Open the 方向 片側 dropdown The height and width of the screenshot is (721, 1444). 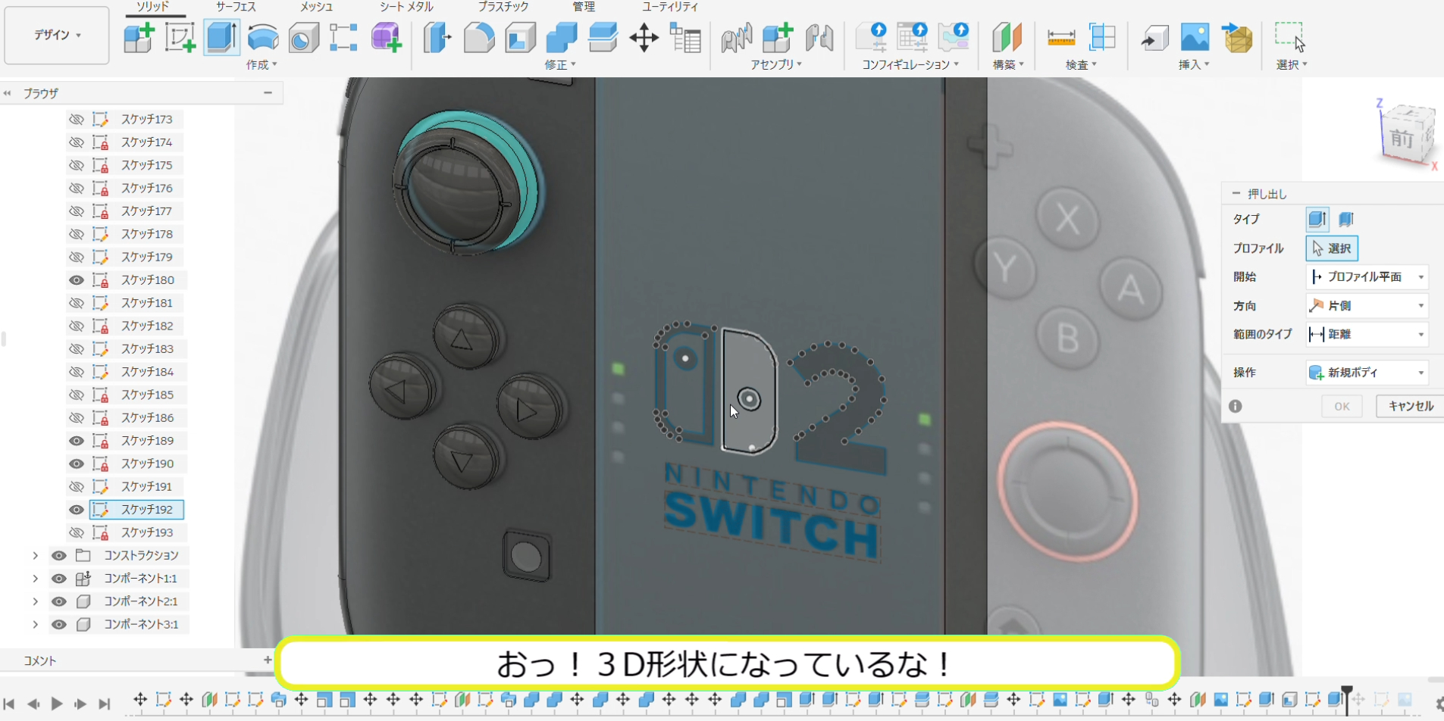[1367, 306]
